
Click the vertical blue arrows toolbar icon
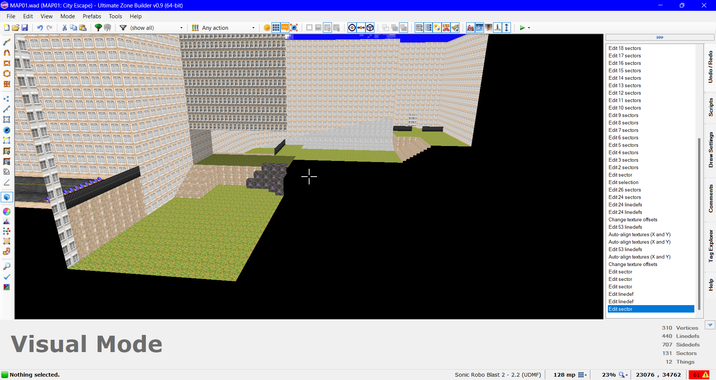[506, 28]
